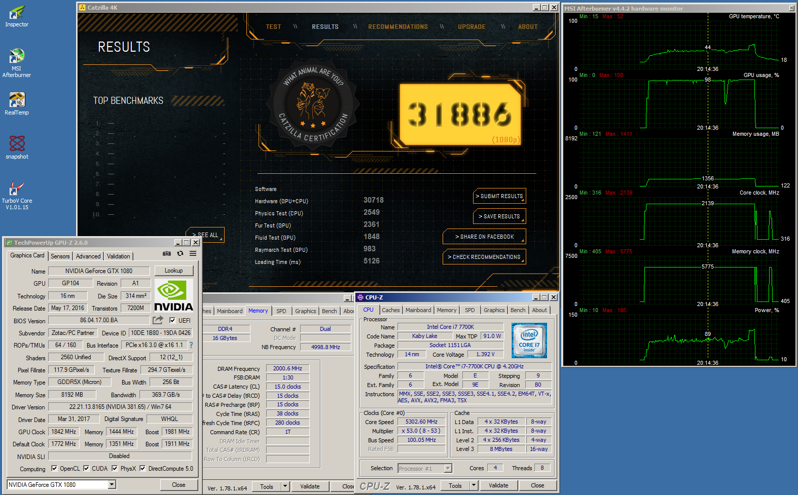
Task: Click the Intel Core i7 logo in CPU-Z
Action: coord(529,340)
